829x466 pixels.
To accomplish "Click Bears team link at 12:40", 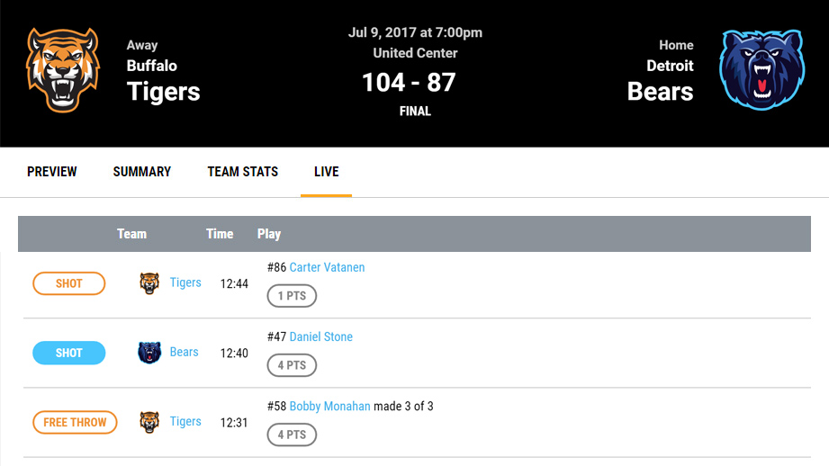I will (x=184, y=352).
